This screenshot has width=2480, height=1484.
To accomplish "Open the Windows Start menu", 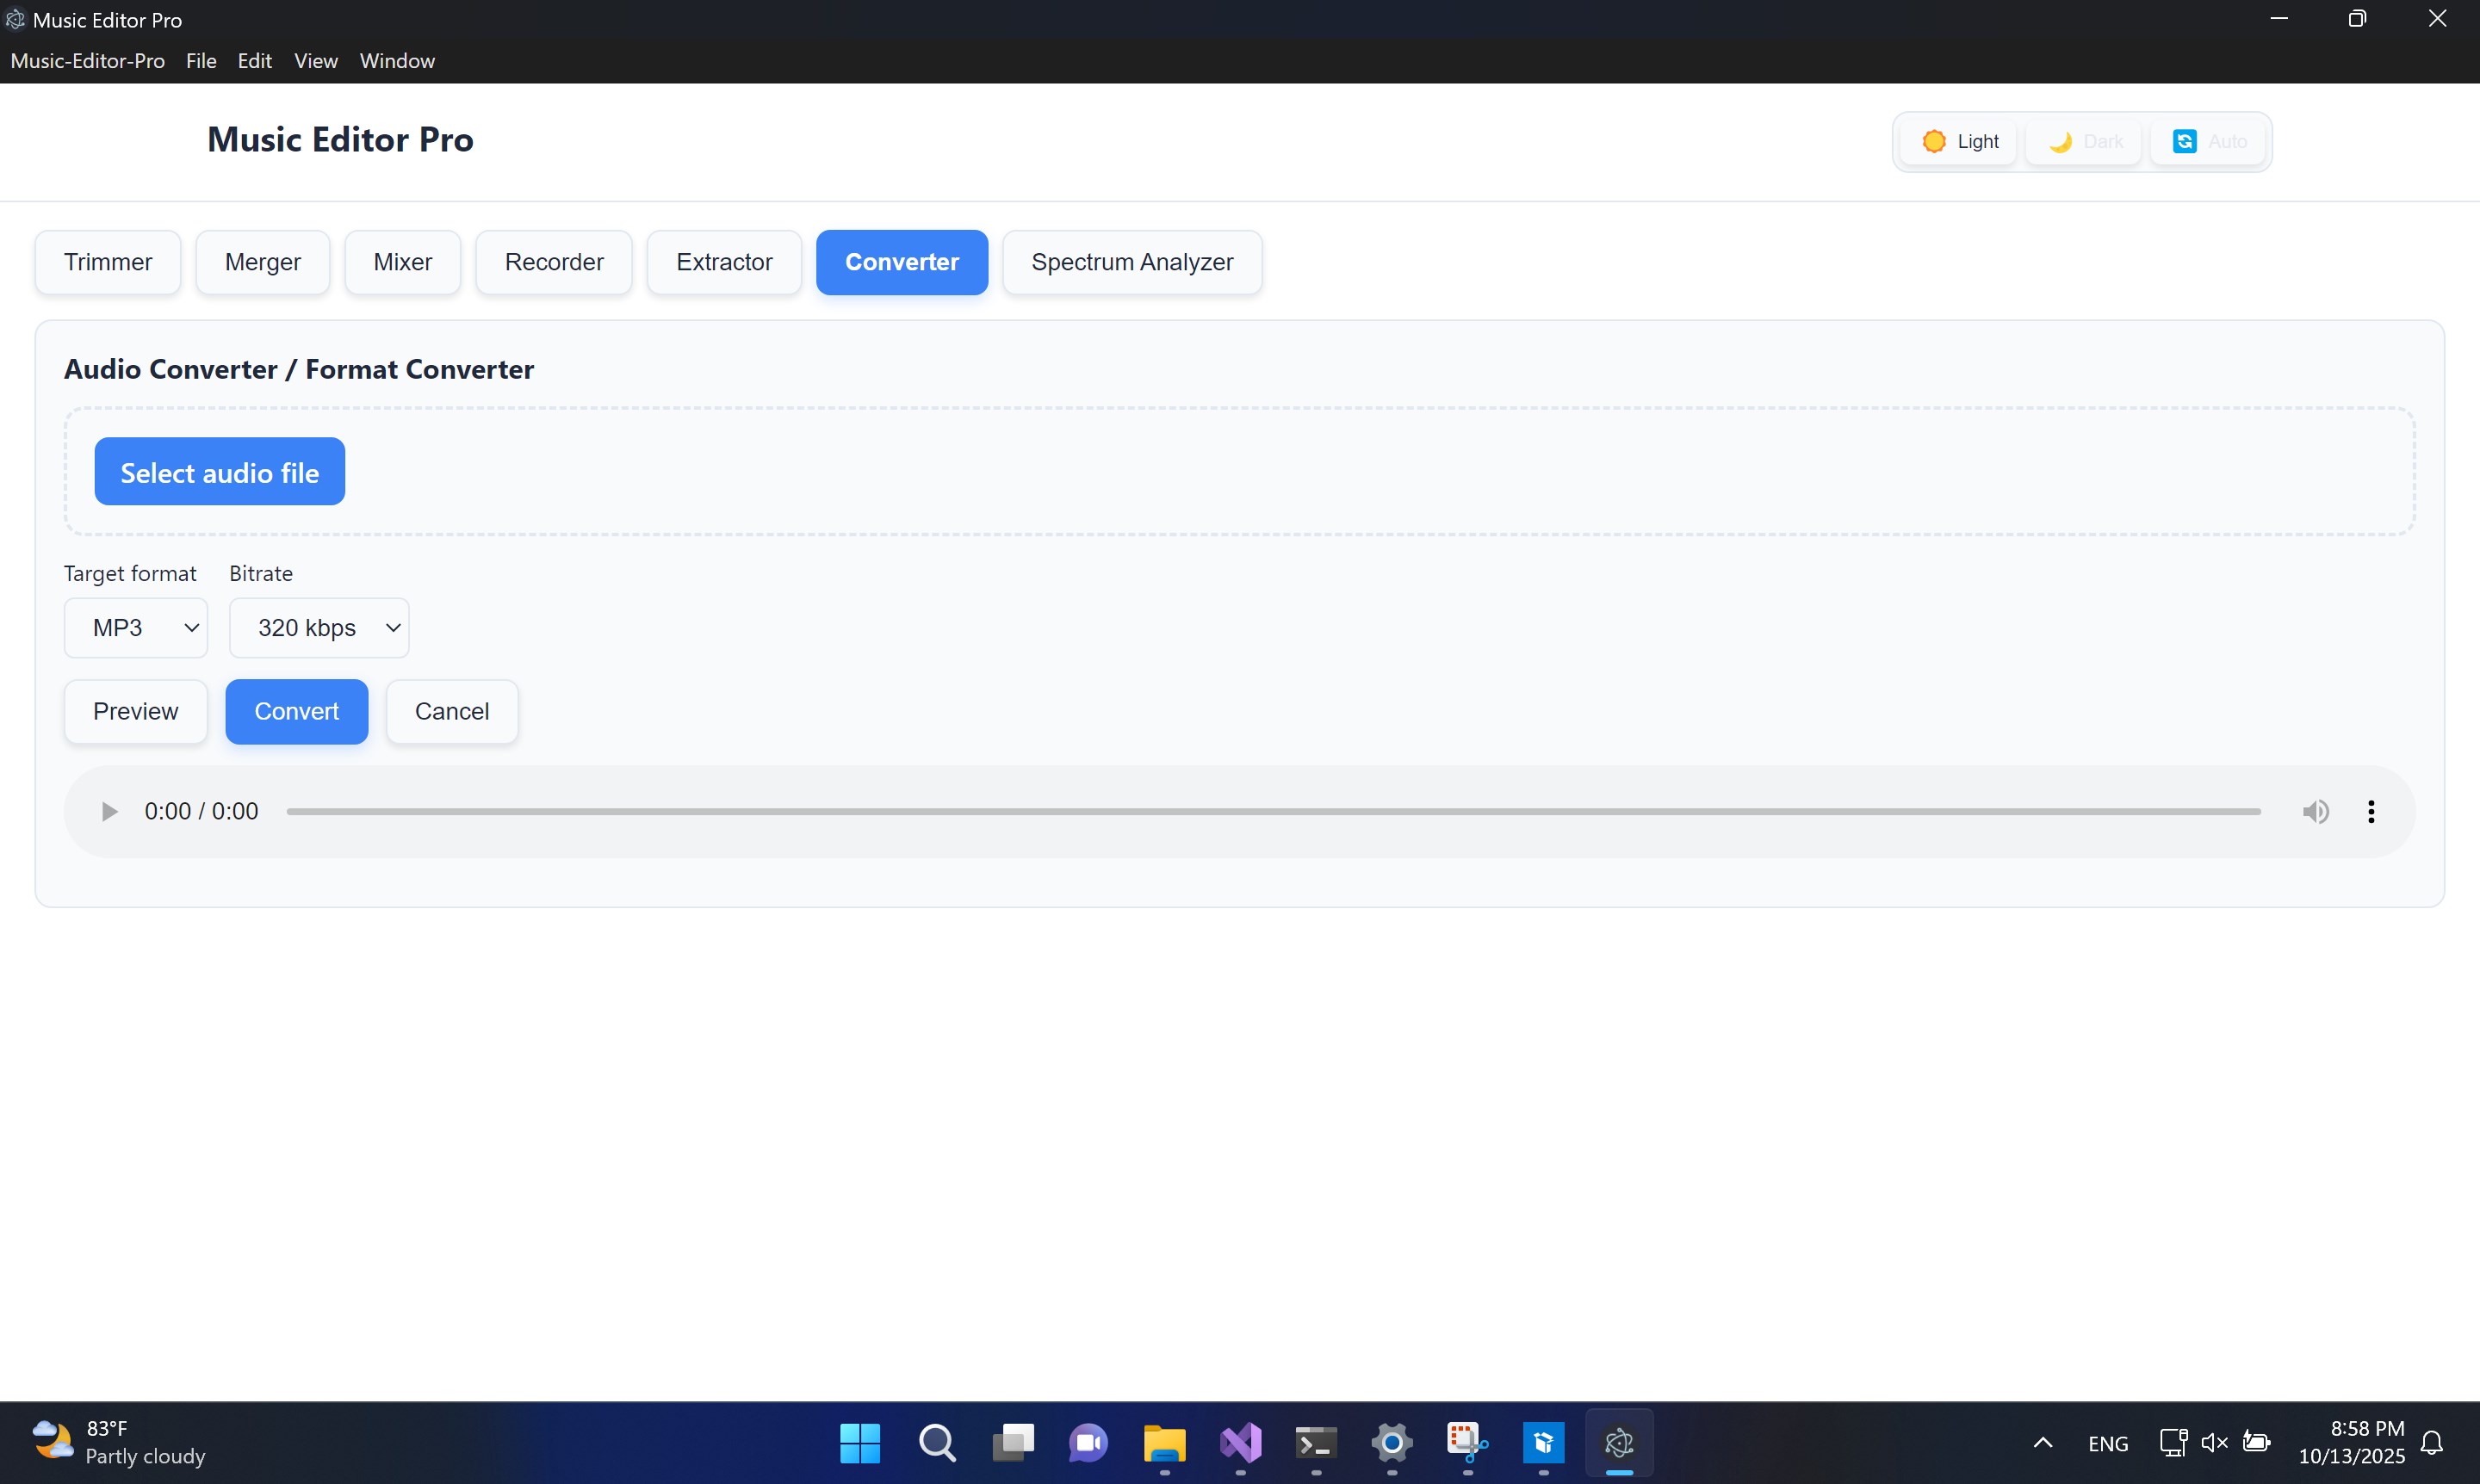I will (860, 1443).
